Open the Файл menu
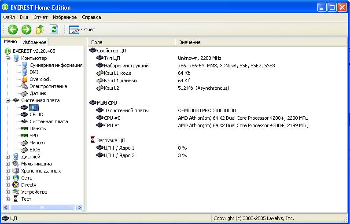This screenshot has height=224, width=350. coord(9,17)
